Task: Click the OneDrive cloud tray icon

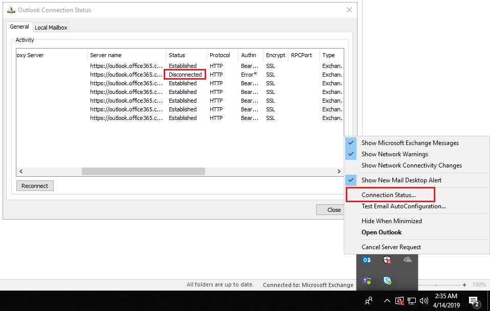Action: coord(407,259)
